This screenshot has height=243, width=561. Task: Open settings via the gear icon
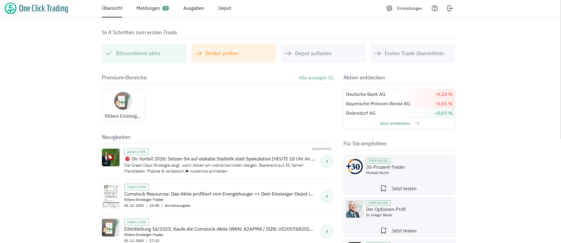pos(389,8)
